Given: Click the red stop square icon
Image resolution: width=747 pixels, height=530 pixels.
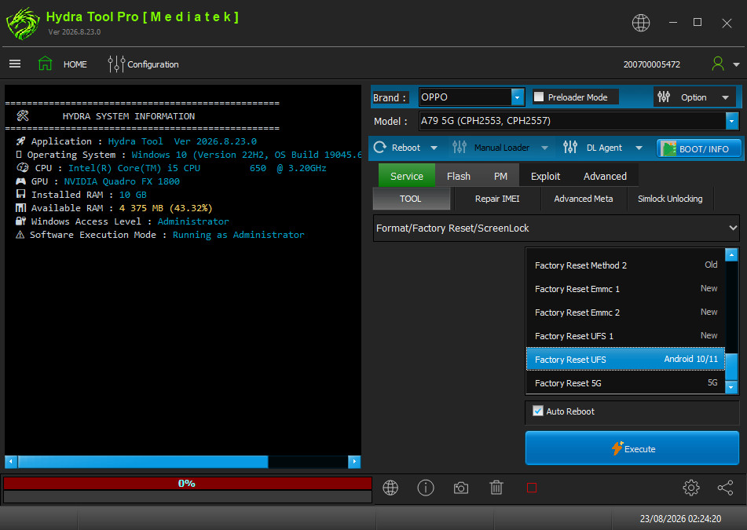Looking at the screenshot, I should point(532,488).
